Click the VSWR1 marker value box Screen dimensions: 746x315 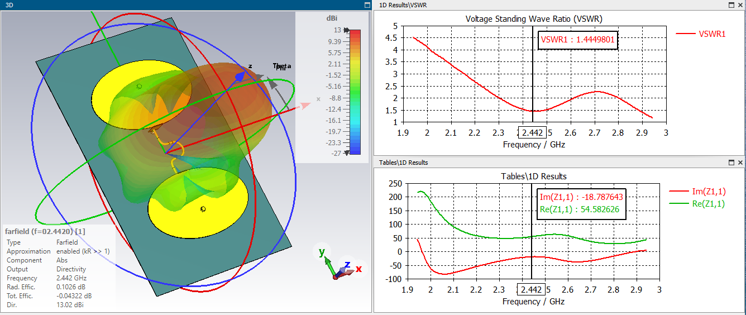578,40
